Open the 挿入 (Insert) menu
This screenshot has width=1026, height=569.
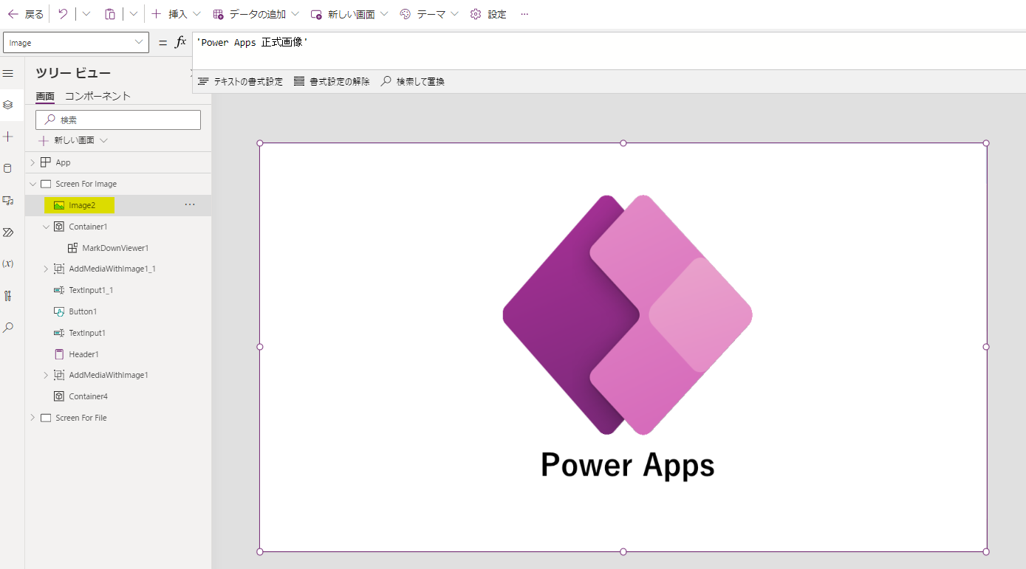(x=176, y=14)
